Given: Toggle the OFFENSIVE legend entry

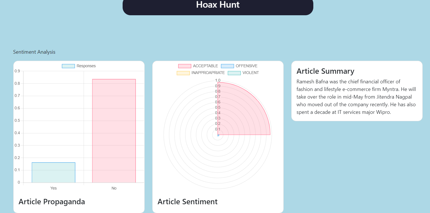Looking at the screenshot, I should [247, 66].
